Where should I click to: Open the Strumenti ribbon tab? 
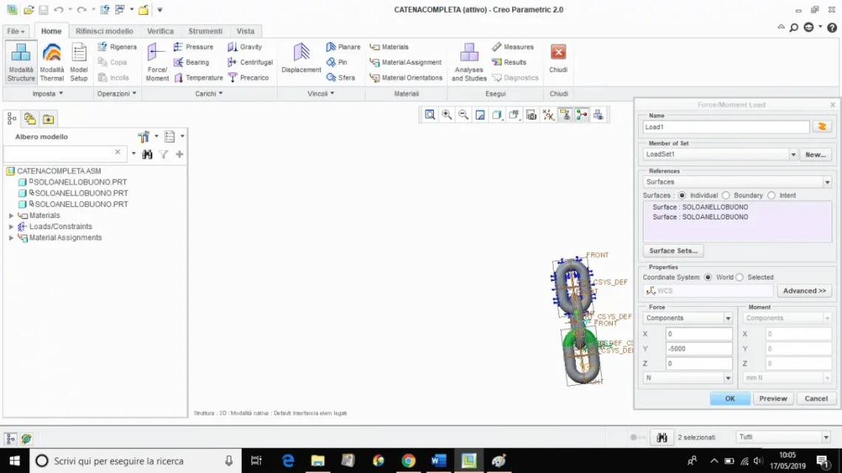205,31
